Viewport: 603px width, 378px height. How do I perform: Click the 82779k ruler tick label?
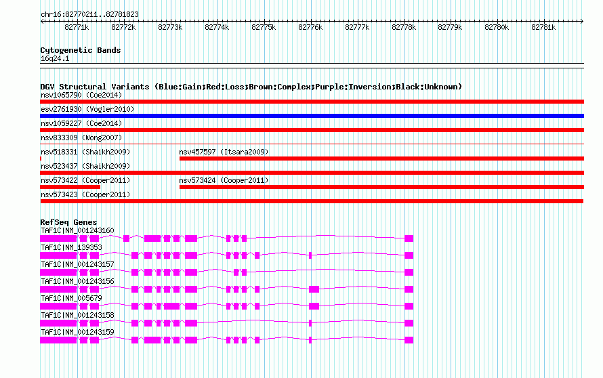tap(450, 27)
